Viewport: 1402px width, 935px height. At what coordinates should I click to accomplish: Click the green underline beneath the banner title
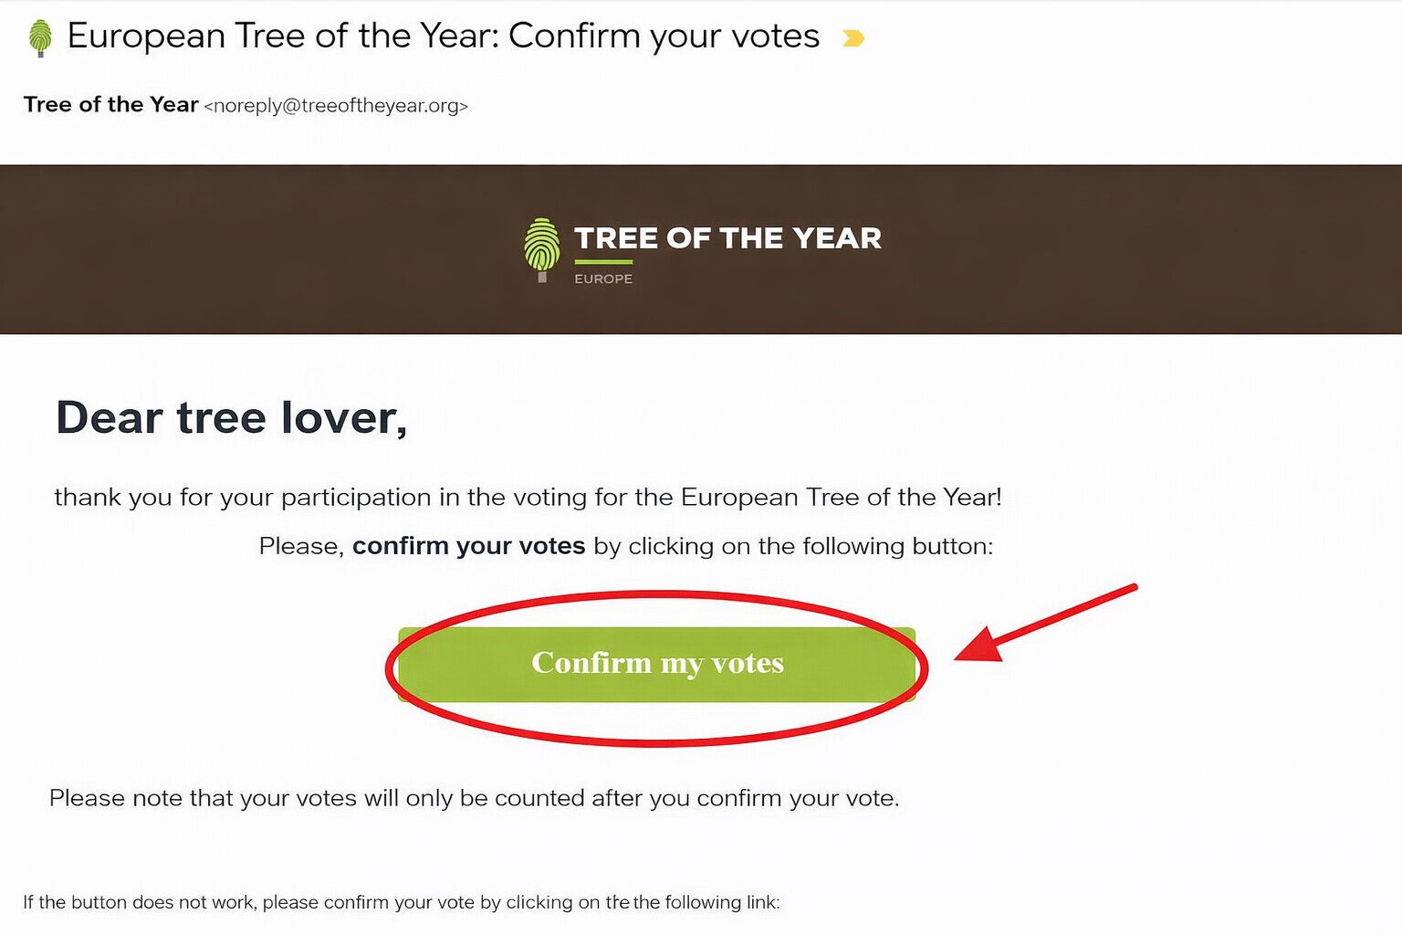(603, 262)
